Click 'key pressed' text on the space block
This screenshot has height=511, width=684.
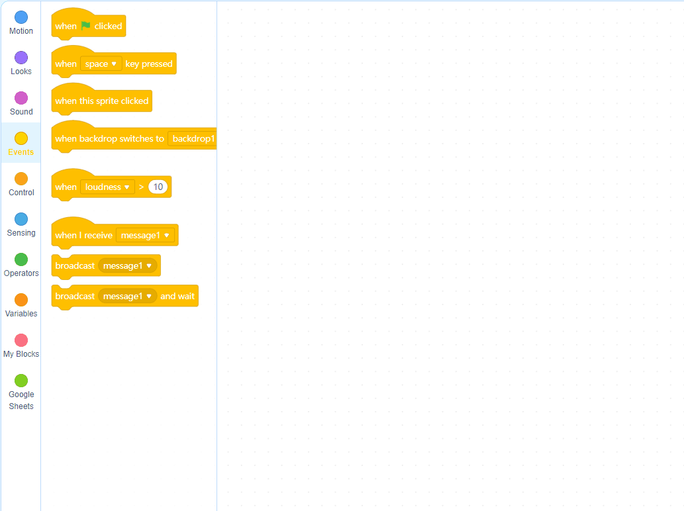149,64
